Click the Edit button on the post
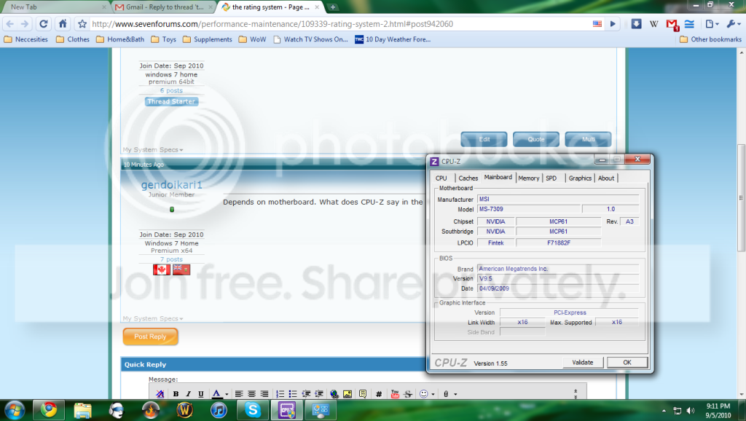This screenshot has width=746, height=421. click(x=484, y=139)
